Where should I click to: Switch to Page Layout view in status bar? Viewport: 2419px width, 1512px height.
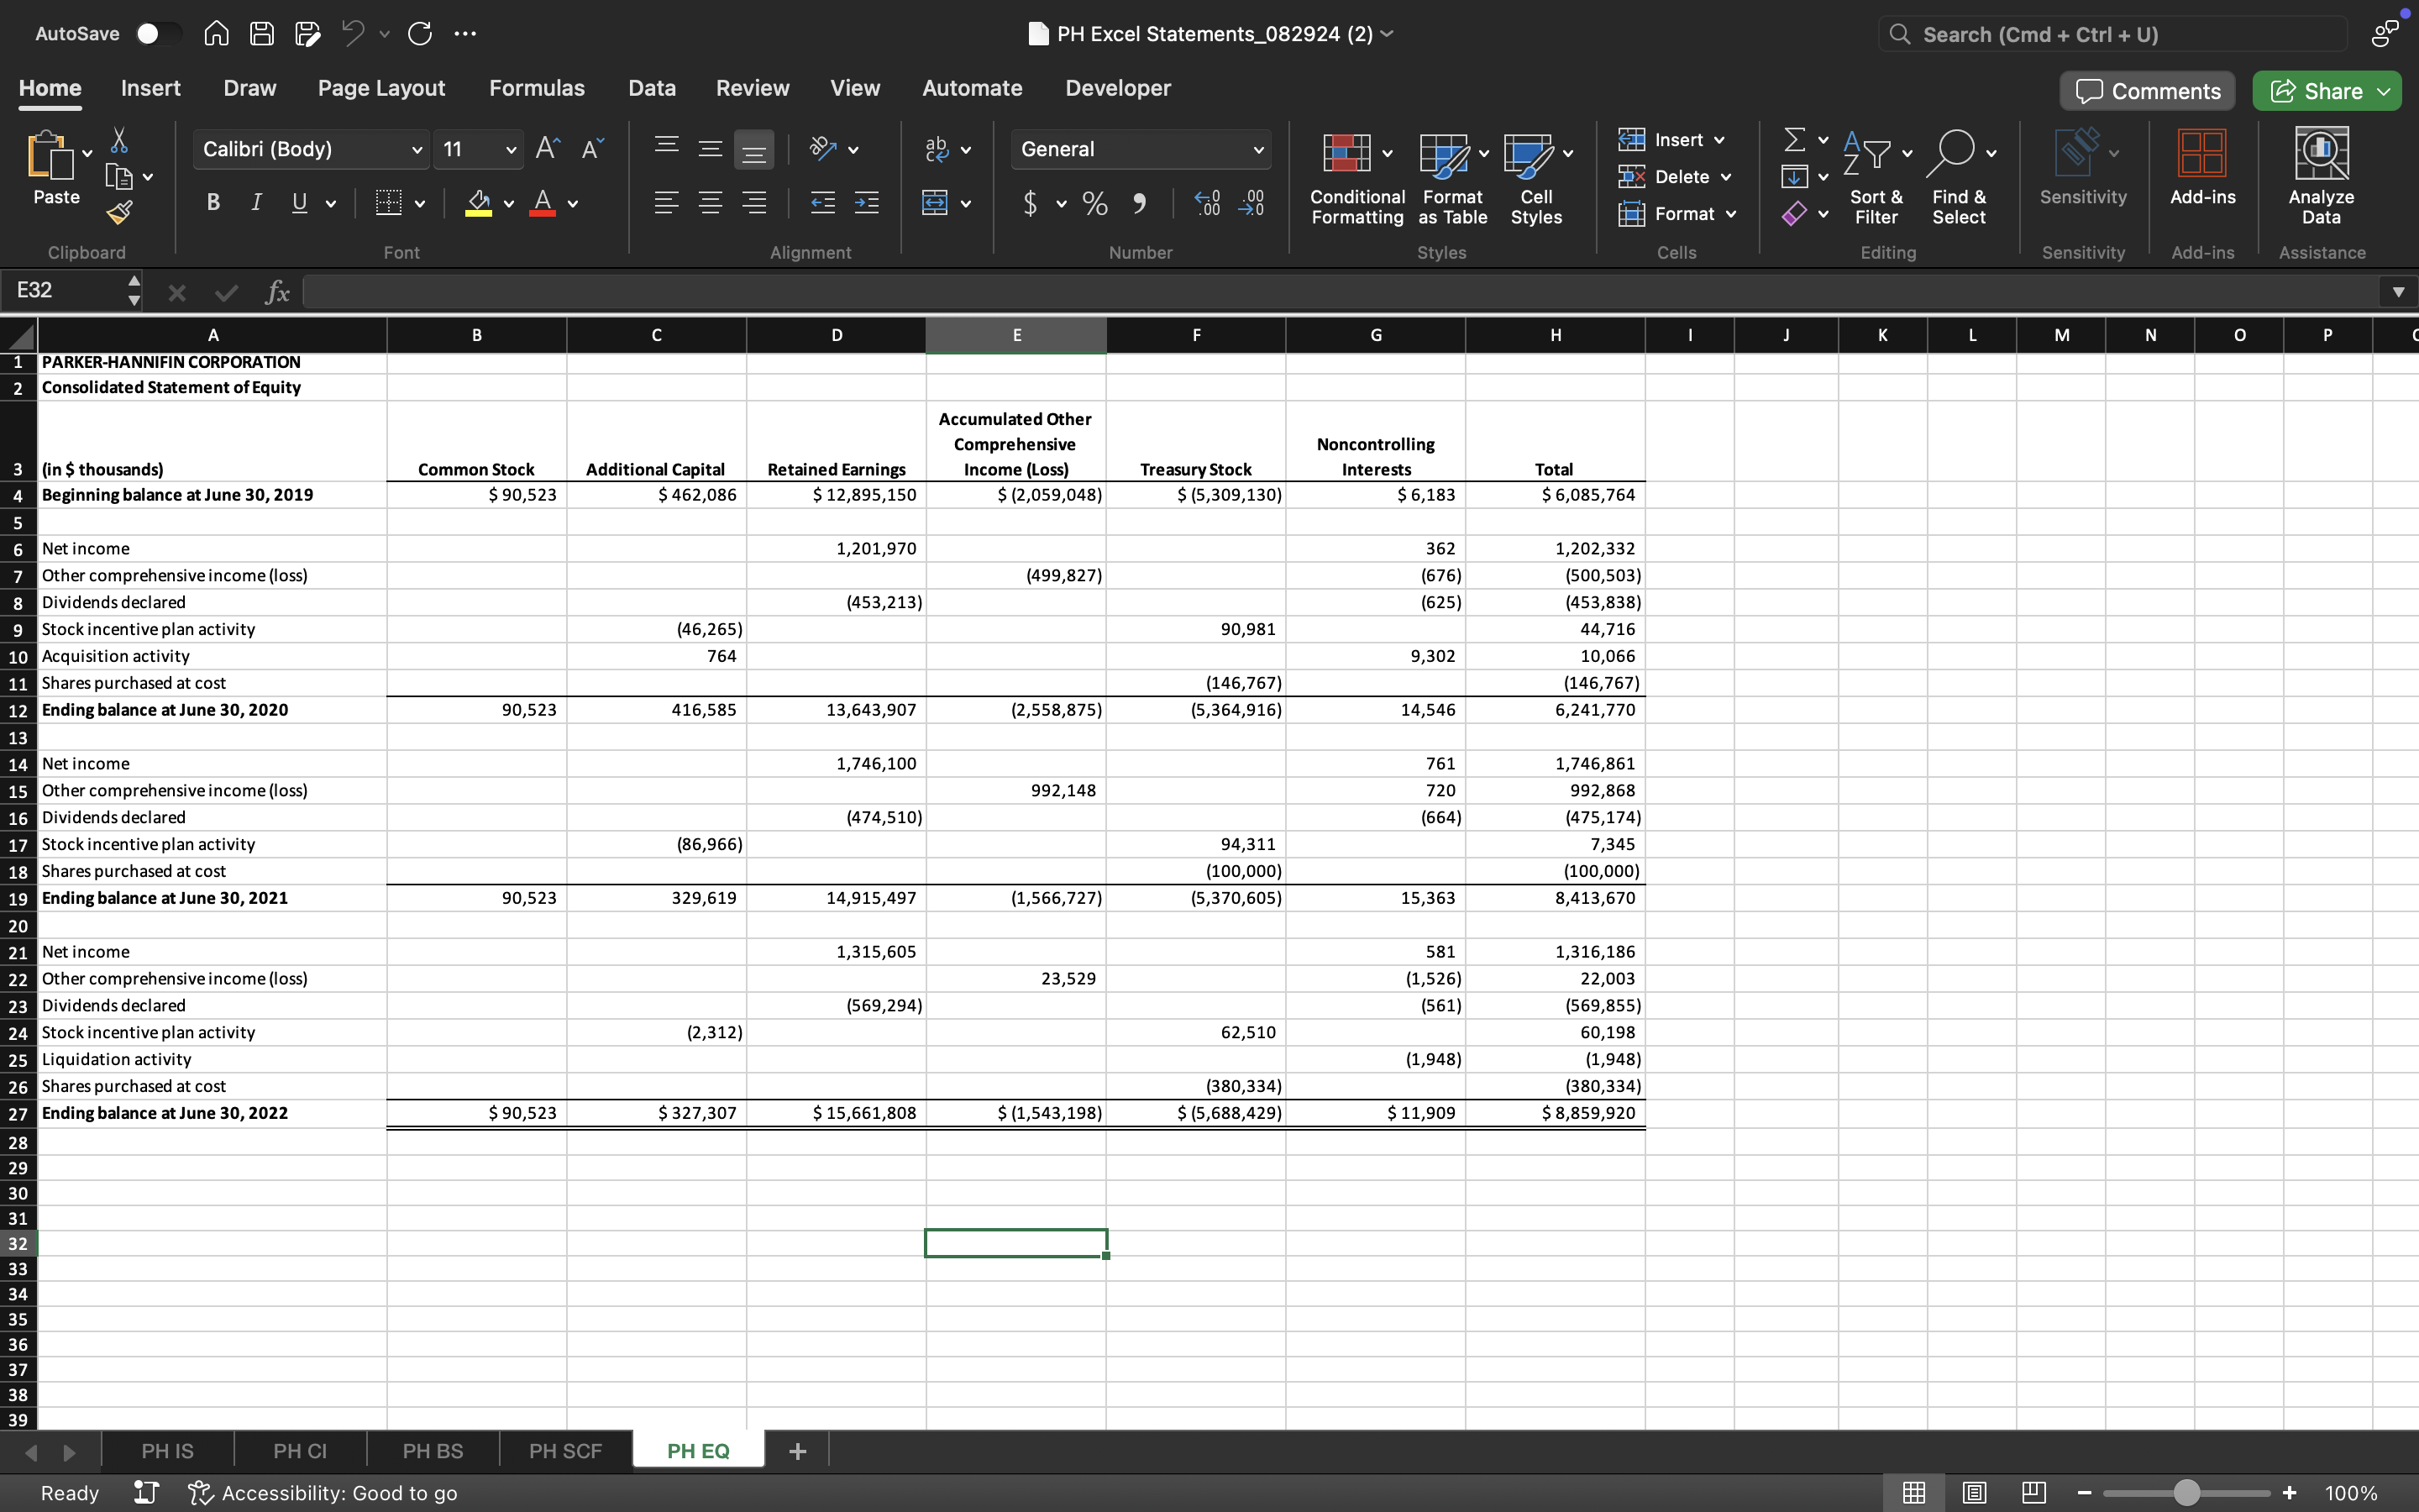pyautogui.click(x=1974, y=1493)
